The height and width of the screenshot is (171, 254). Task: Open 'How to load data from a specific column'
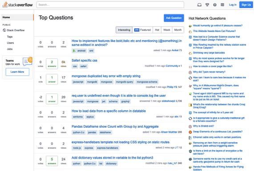click(x=109, y=111)
